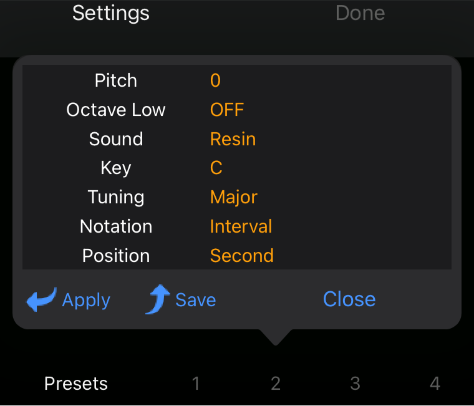The image size is (474, 406).
Task: Open Notation option showing Interval
Action: (241, 226)
